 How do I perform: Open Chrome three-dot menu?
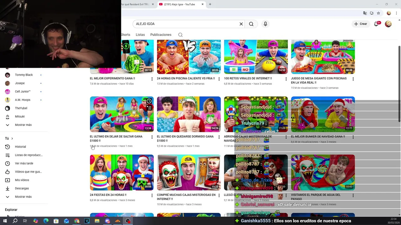(x=397, y=13)
